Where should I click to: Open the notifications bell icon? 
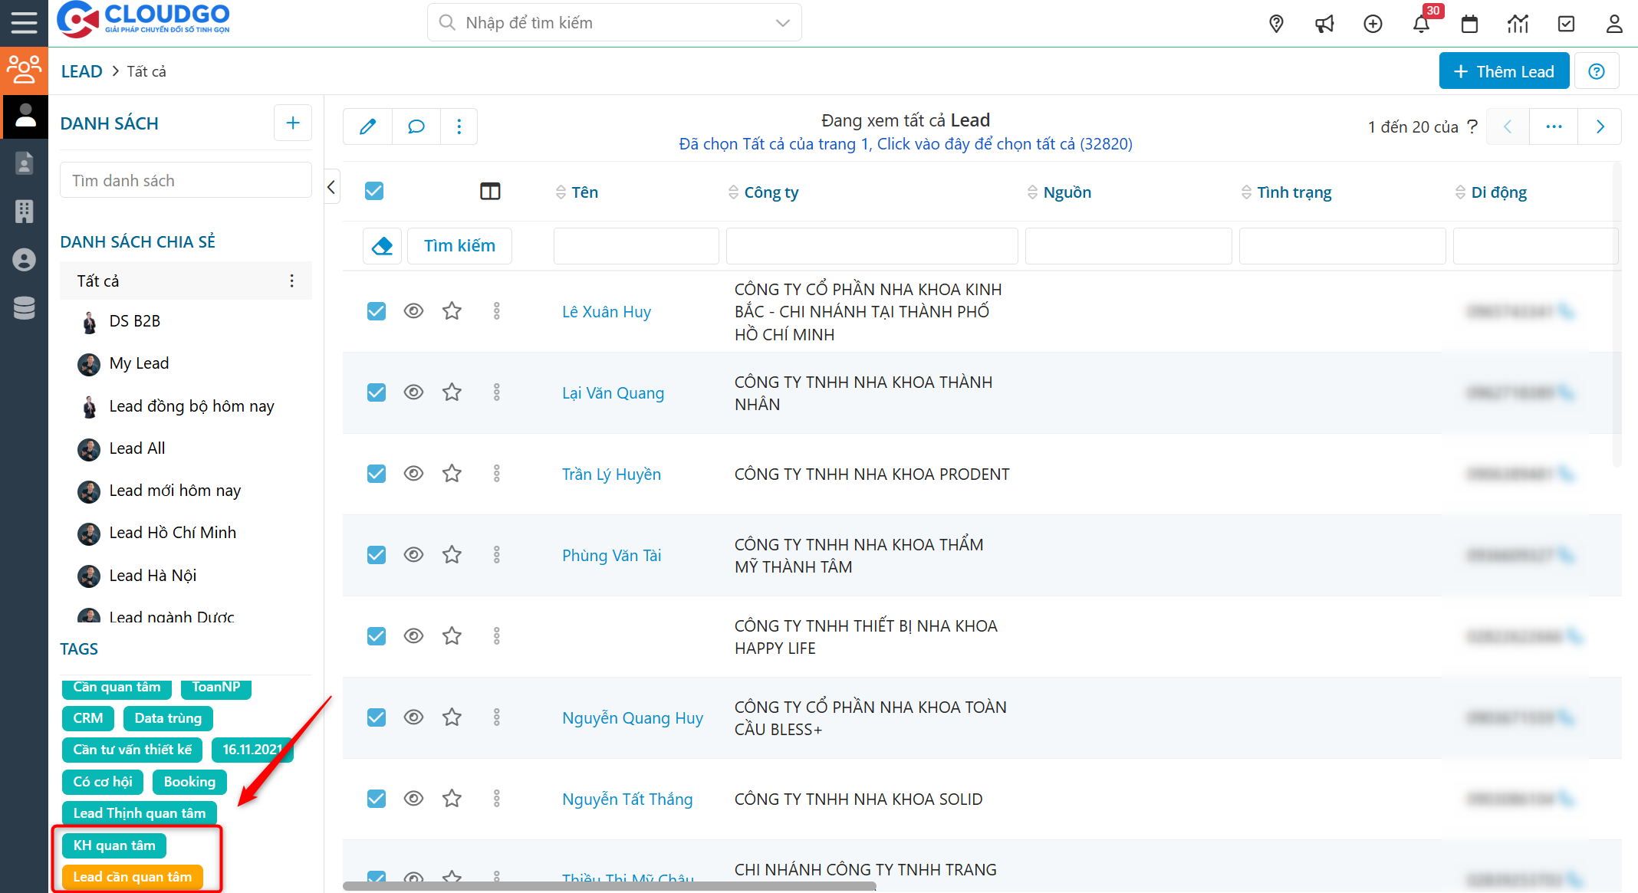click(1420, 25)
